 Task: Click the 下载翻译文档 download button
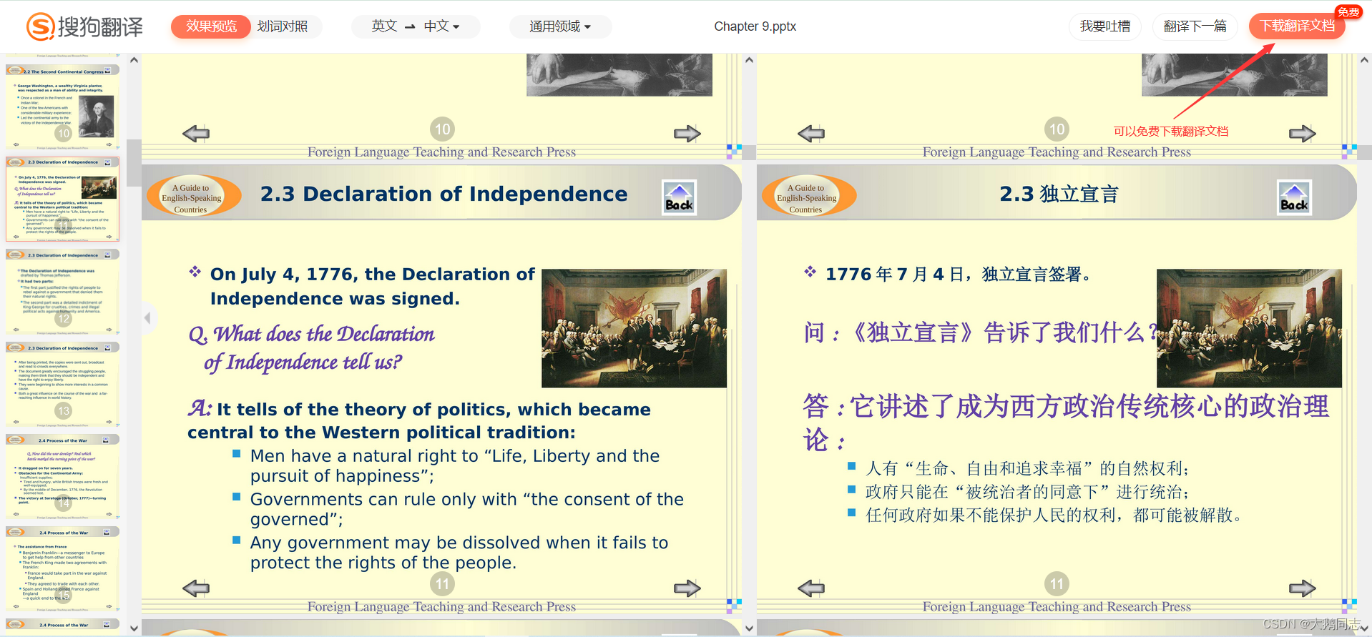point(1297,26)
